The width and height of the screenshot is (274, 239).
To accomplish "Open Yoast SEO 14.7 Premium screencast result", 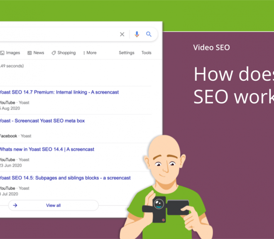I will coord(59,92).
